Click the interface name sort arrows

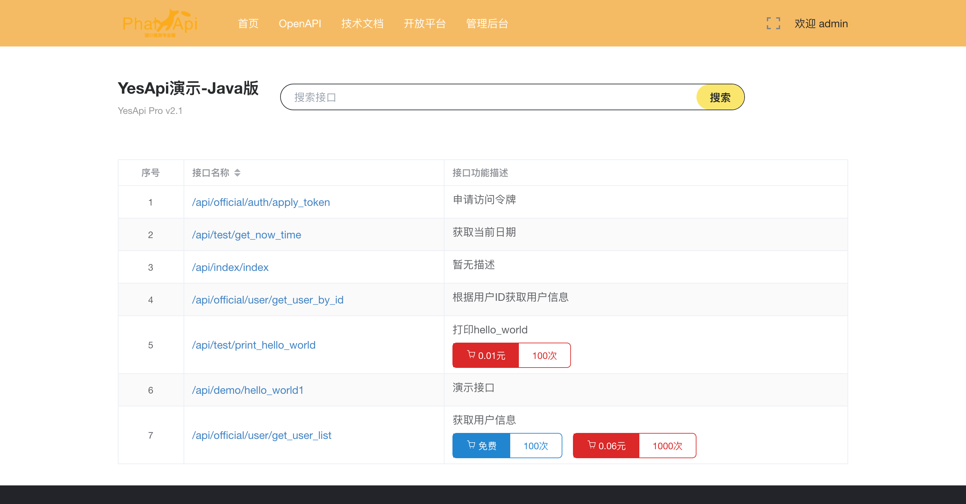pos(237,173)
